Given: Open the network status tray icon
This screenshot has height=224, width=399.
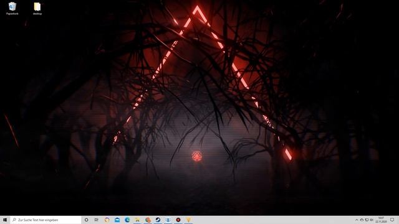Looking at the screenshot, I should point(367,220).
